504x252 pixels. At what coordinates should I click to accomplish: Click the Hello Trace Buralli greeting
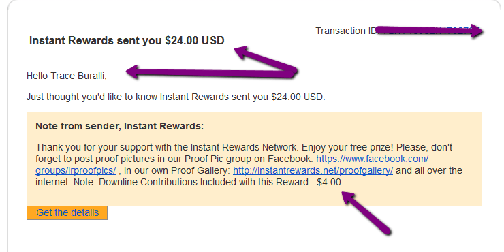point(67,76)
